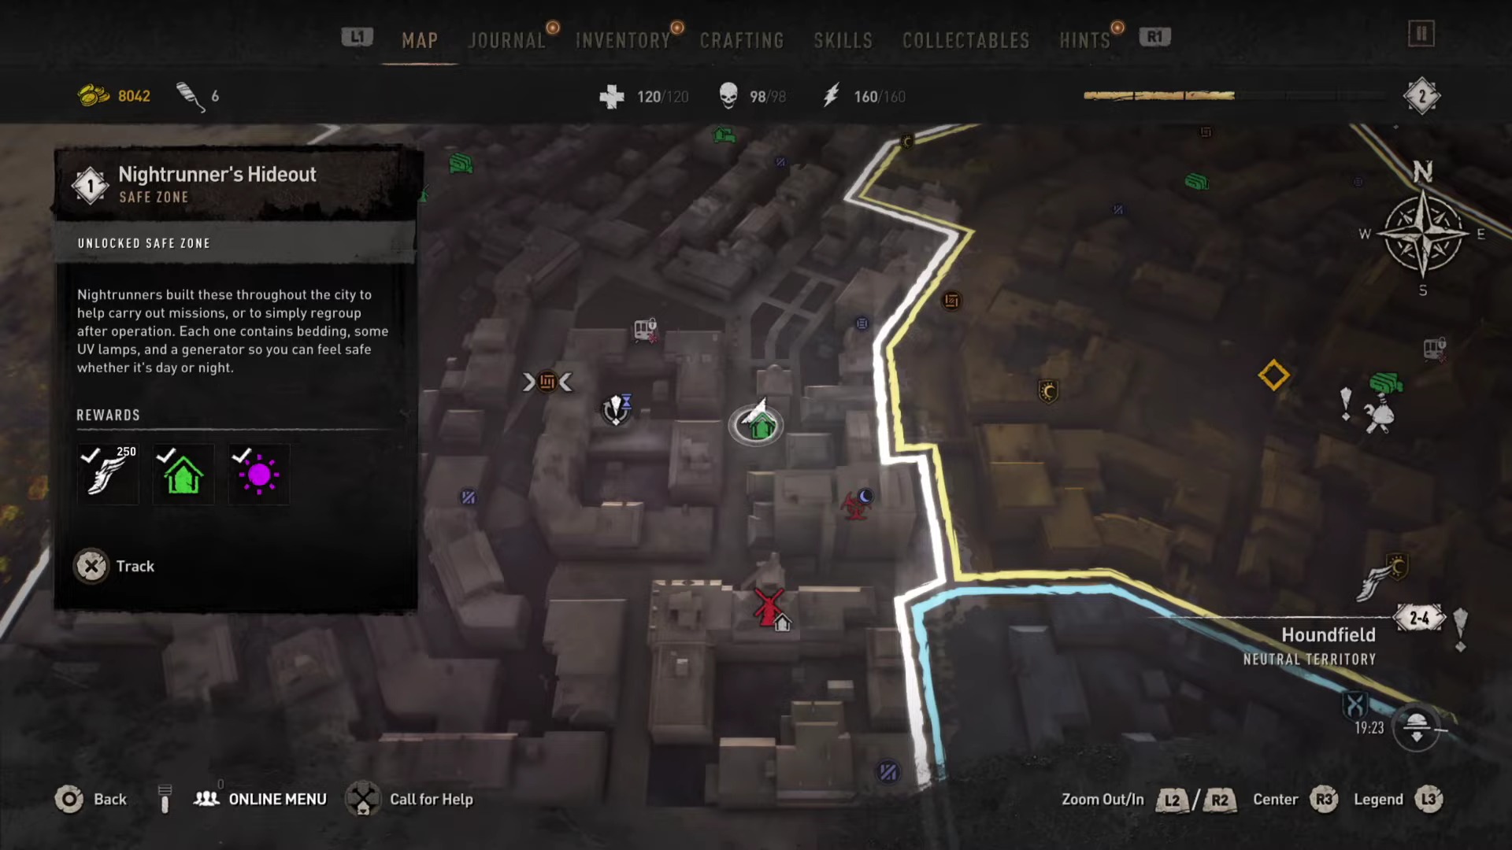Viewport: 1512px width, 850px height.
Task: Open the Journal tab
Action: click(506, 39)
